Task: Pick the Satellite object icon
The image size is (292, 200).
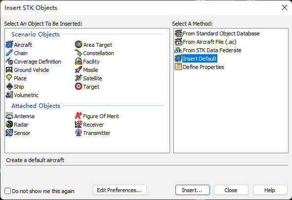Action: pos(79,78)
